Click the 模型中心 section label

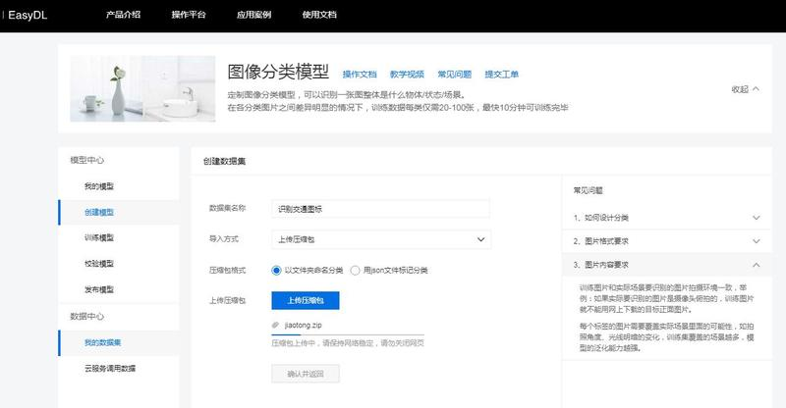[x=87, y=160]
